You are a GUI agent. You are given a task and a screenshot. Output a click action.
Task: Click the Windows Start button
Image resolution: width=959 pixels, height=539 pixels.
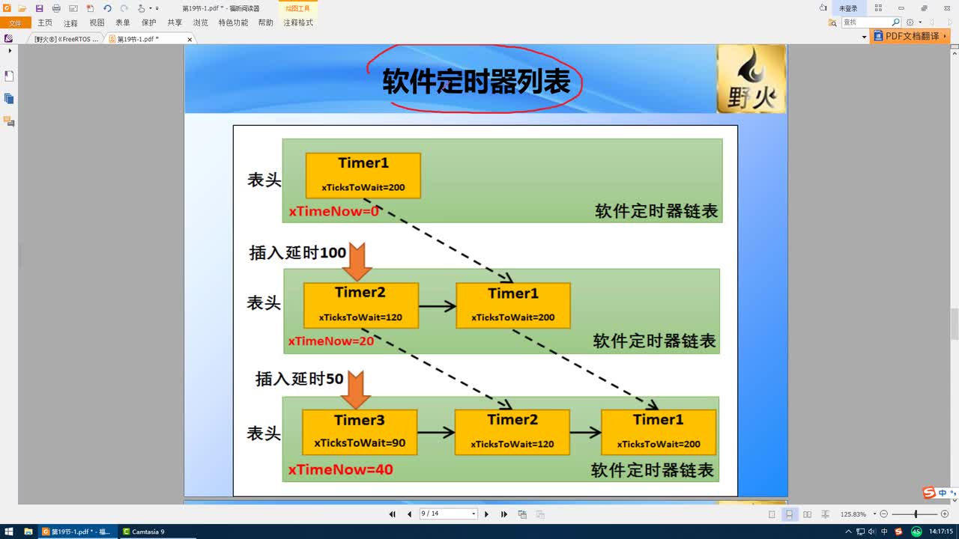(9, 532)
